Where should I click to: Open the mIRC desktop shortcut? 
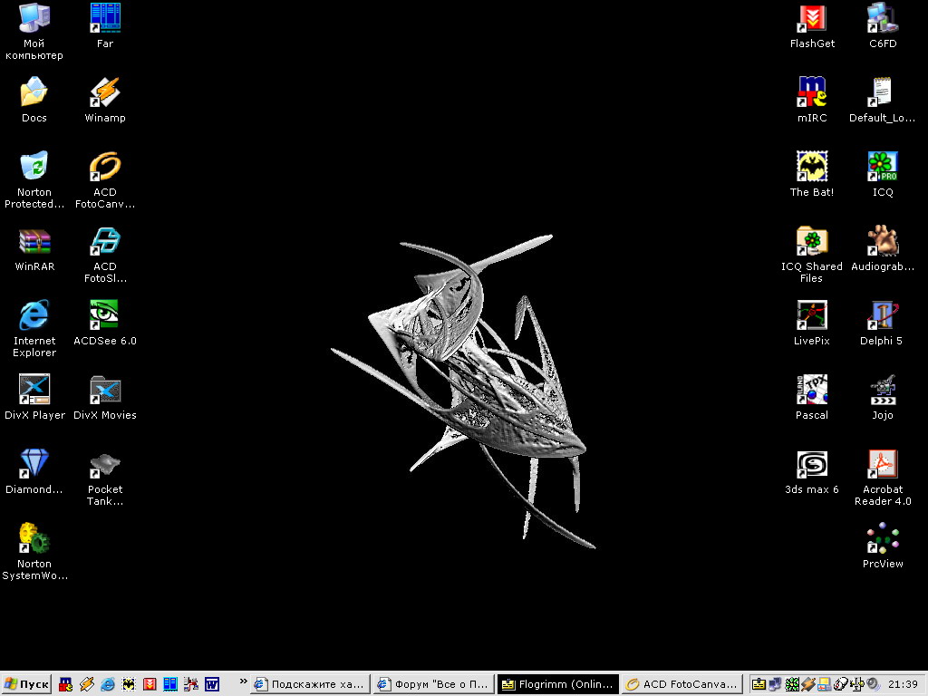811,93
